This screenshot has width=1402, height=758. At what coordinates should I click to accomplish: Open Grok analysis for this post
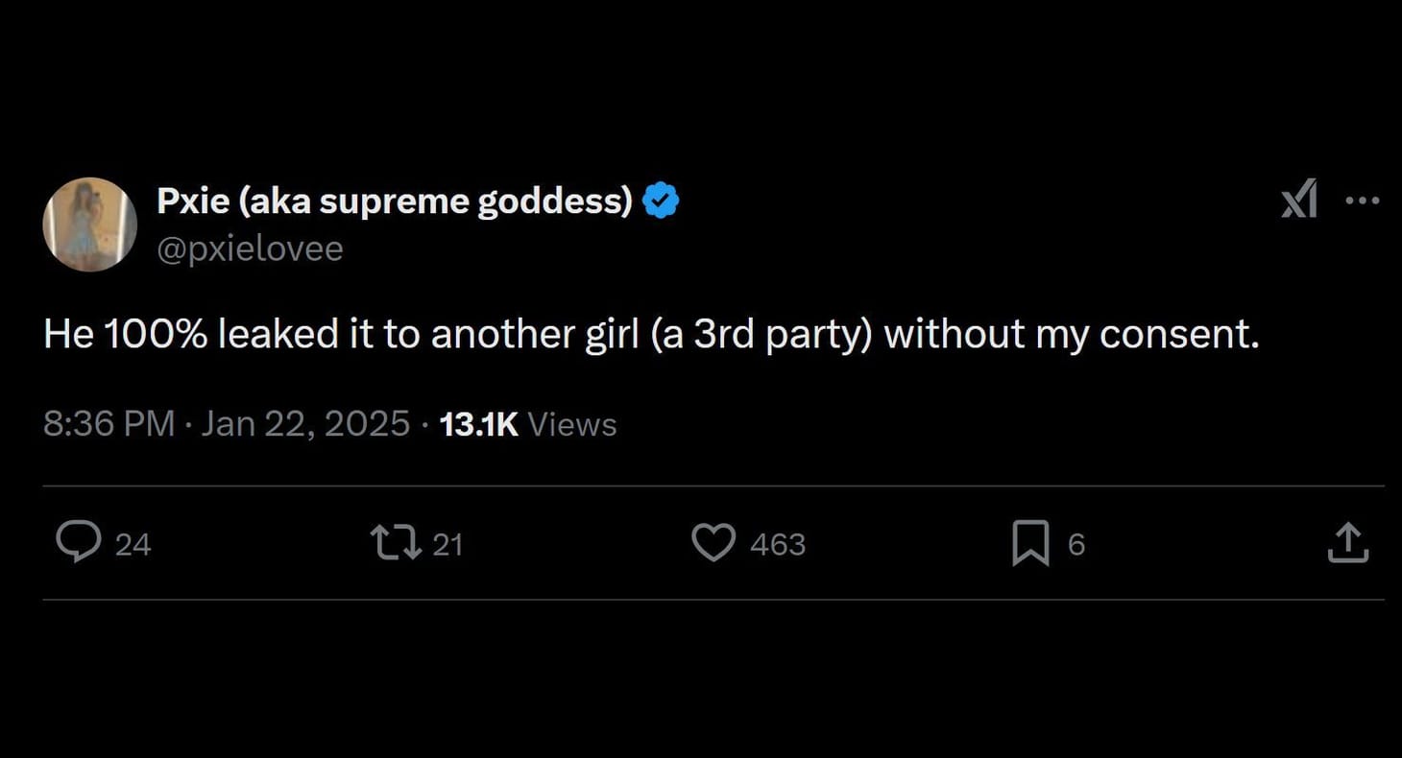[x=1299, y=200]
